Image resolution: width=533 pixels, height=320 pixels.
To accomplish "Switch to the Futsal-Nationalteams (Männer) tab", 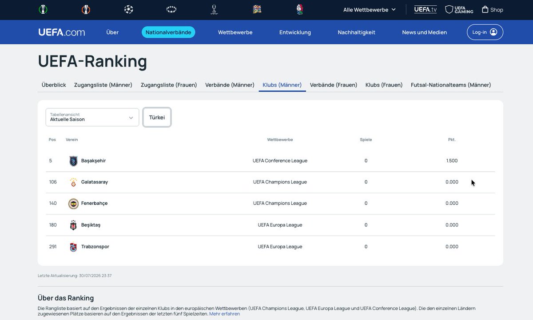I will pyautogui.click(x=451, y=85).
